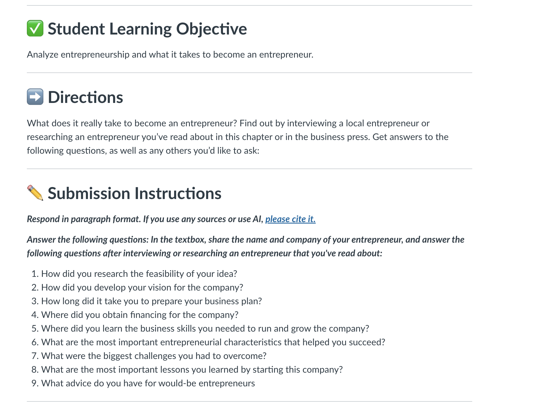
Task: Click question 5 about learning business skills
Action: click(205, 328)
